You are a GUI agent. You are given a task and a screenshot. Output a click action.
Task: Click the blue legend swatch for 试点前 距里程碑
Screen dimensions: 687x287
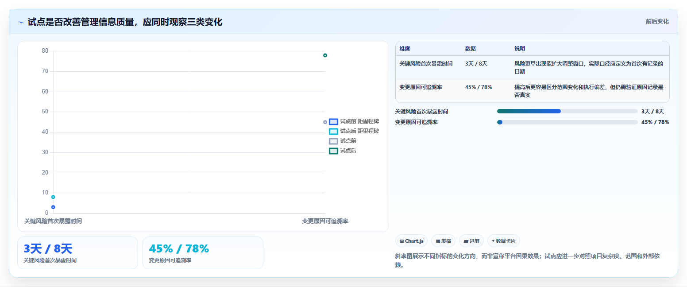[x=333, y=121]
